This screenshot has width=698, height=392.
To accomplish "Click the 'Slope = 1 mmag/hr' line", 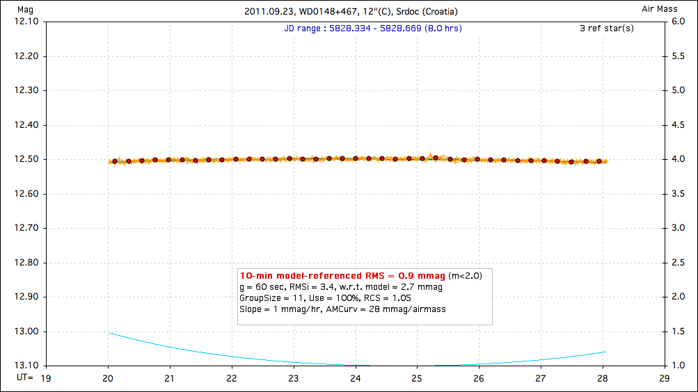I will click(x=342, y=309).
